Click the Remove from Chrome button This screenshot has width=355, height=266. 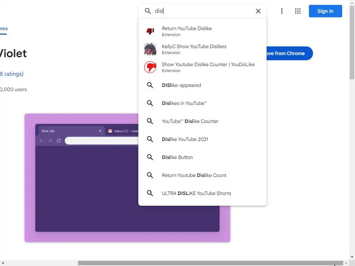[x=289, y=53]
